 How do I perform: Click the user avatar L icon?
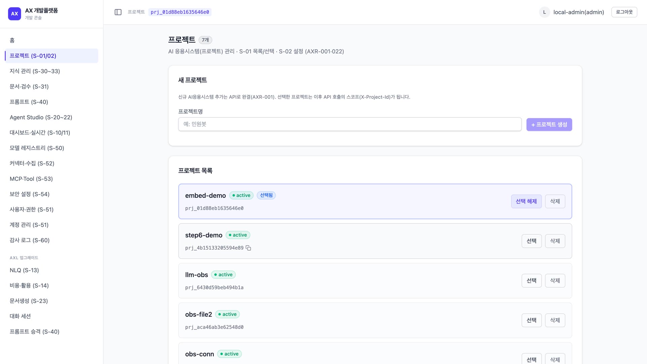click(x=544, y=12)
